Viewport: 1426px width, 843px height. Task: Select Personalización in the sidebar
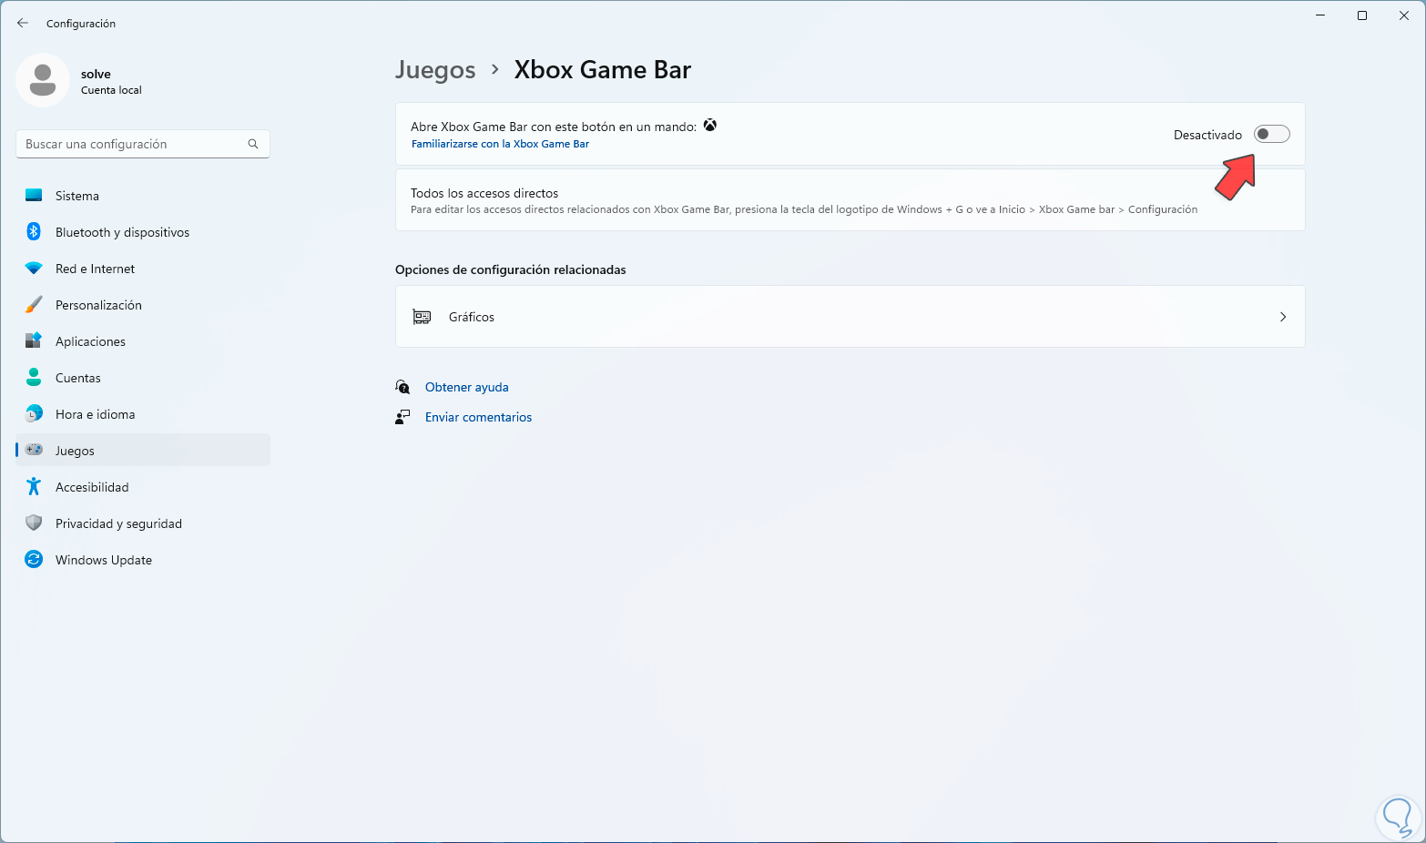tap(143, 305)
